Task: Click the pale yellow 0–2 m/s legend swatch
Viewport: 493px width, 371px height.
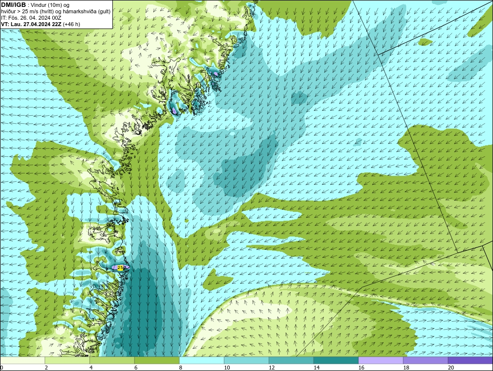Action: tap(23, 360)
